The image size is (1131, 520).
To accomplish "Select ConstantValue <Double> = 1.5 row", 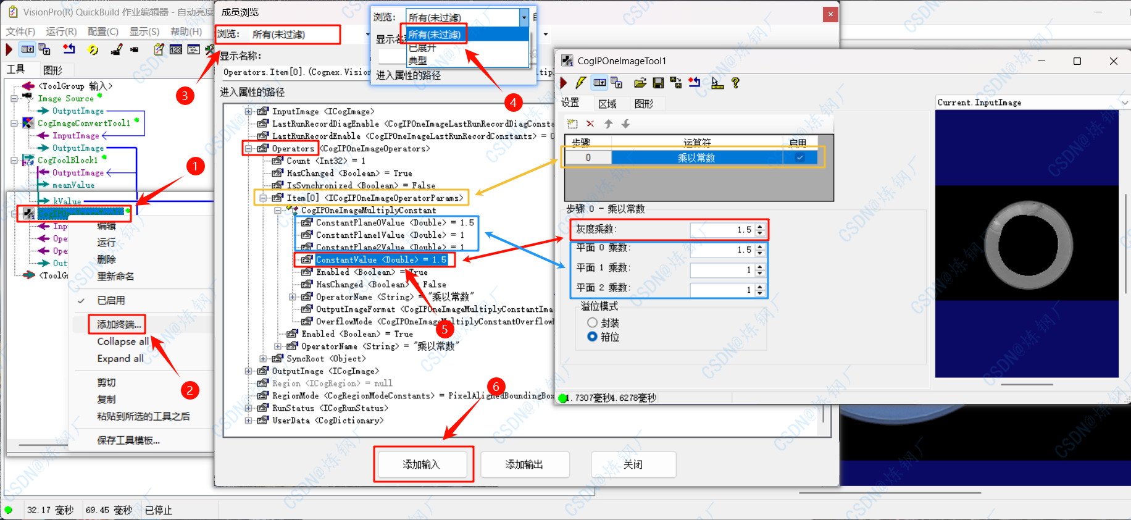I will 381,260.
